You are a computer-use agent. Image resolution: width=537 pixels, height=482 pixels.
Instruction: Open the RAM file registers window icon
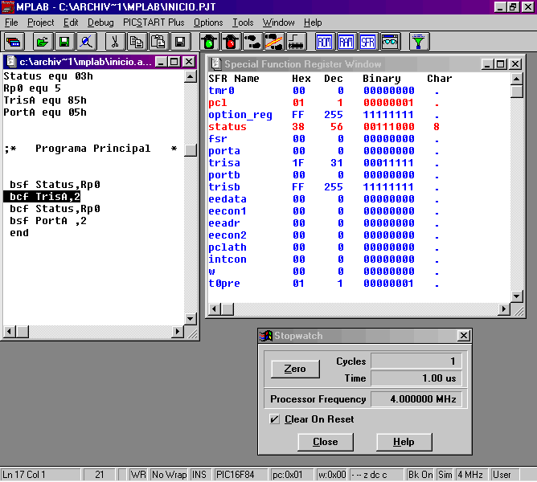tap(346, 42)
